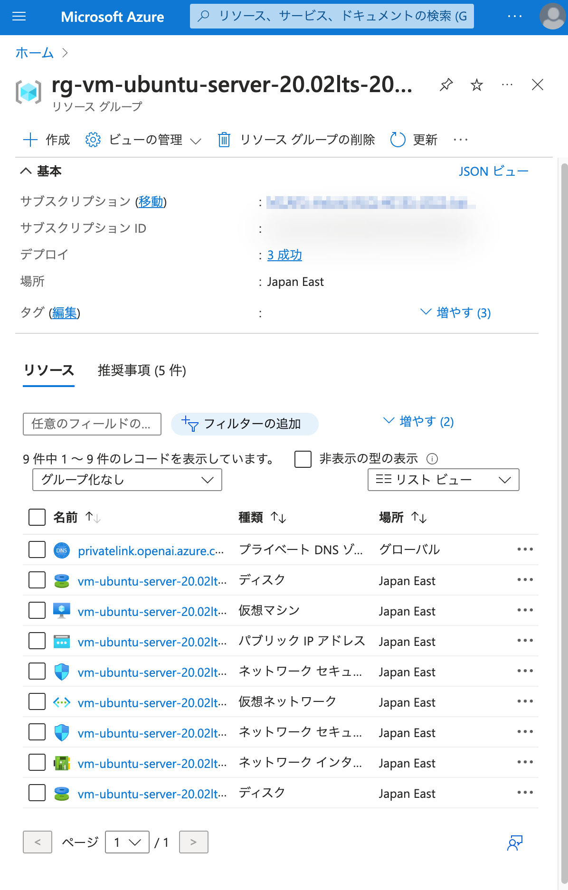Select all resources header checkbox
The height and width of the screenshot is (890, 568).
37,517
